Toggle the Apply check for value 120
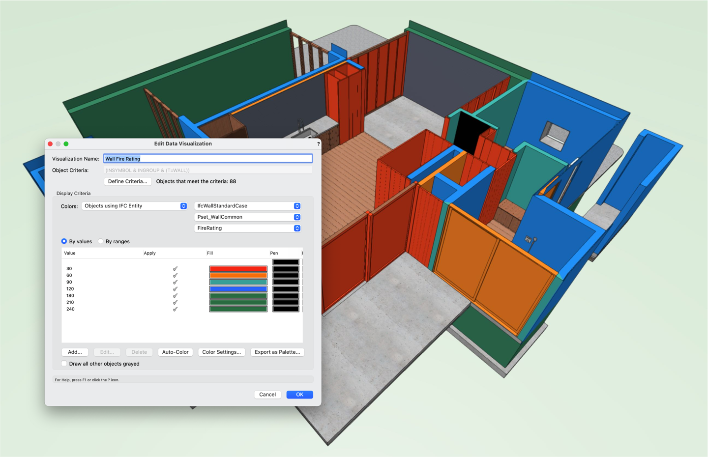The height and width of the screenshot is (457, 708). click(x=175, y=289)
